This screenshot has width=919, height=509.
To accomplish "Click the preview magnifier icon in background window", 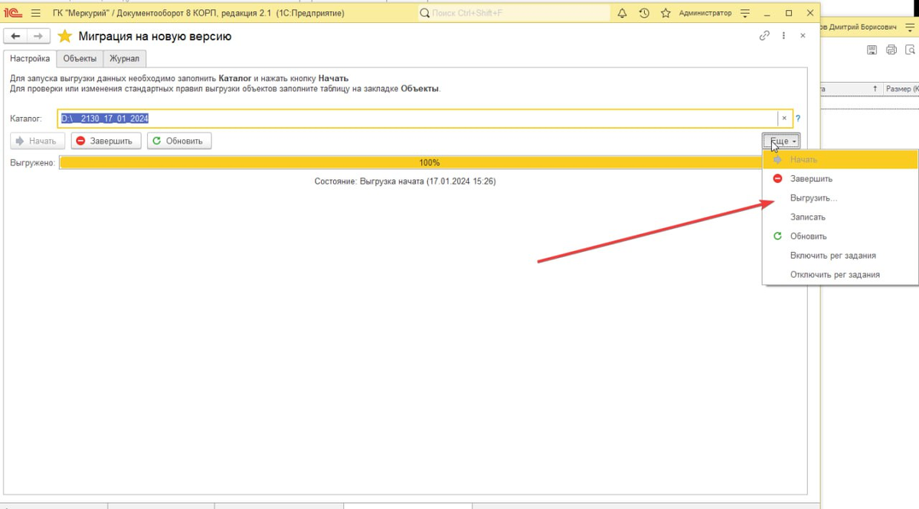I will [911, 50].
